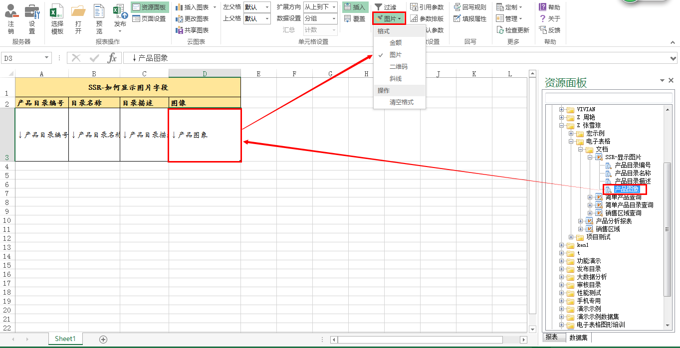680x348 pixels.
Task: Expand the 简单产品目录查询 node
Action: [590, 205]
